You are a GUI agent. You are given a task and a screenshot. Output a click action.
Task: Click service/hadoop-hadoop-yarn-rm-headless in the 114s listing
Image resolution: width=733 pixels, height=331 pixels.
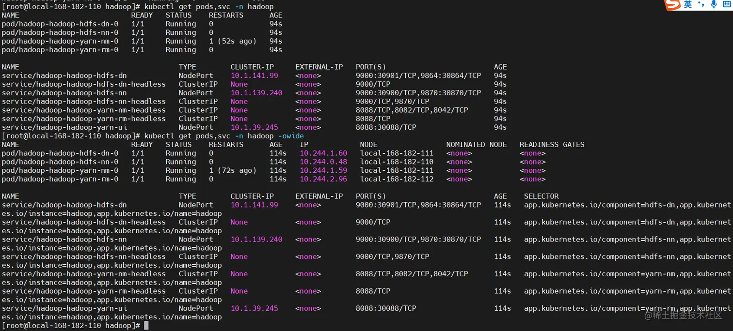[x=84, y=291]
